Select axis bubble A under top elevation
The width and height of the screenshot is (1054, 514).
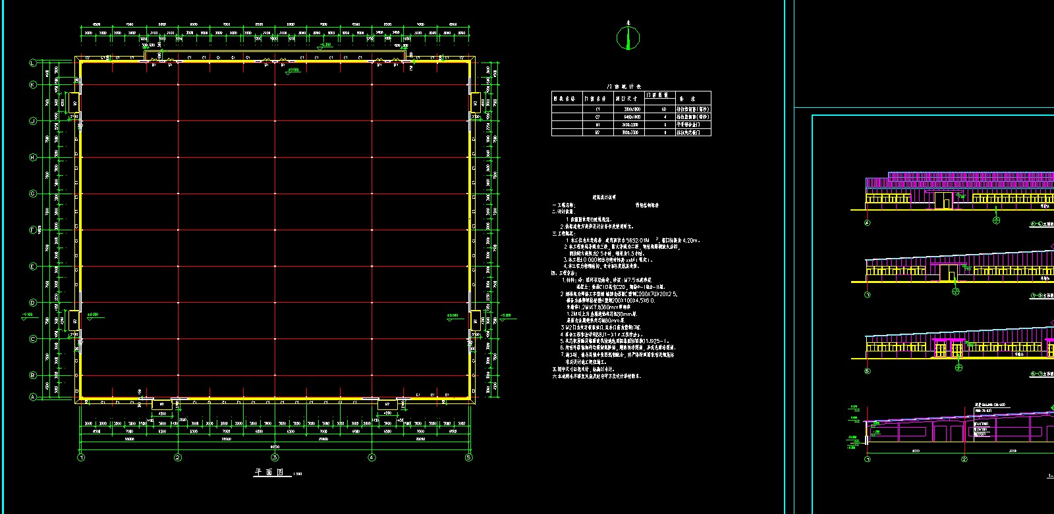(x=867, y=223)
